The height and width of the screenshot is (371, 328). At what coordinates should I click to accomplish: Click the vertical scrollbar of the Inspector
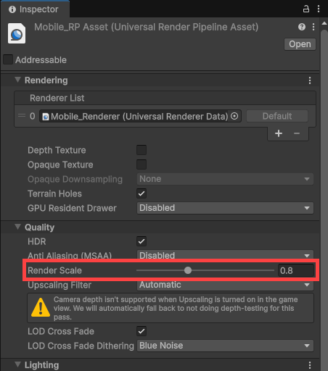[x=324, y=200]
